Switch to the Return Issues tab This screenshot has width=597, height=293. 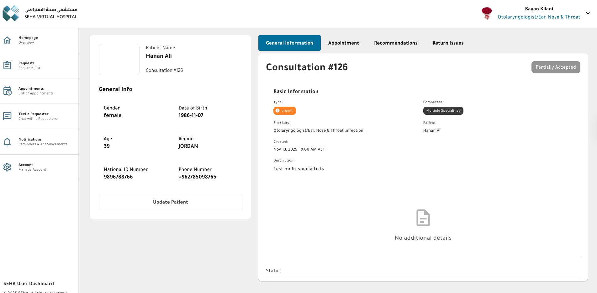coord(448,43)
